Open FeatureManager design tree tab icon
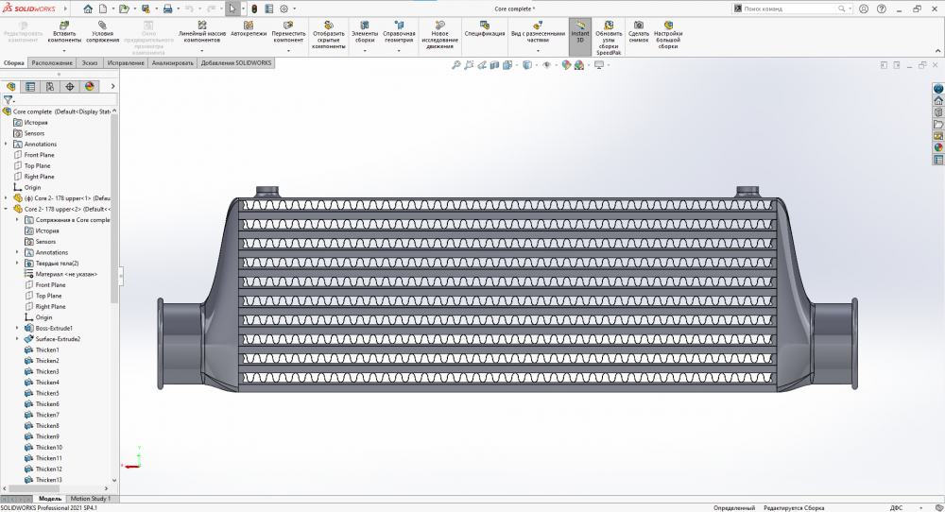The height and width of the screenshot is (512, 945). click(x=10, y=87)
